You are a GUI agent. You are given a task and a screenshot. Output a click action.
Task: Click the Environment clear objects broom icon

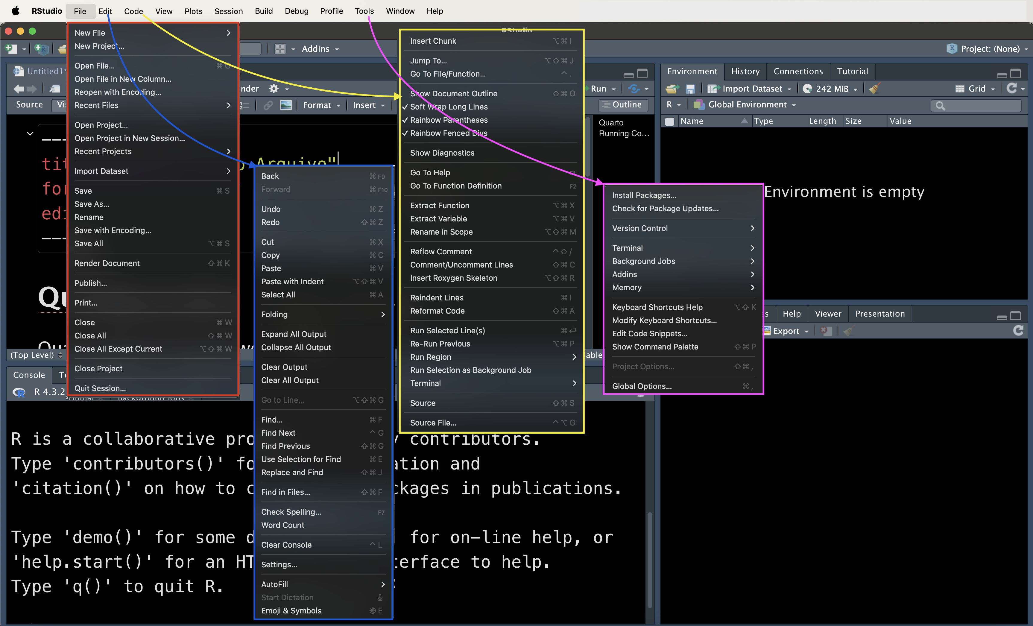[x=874, y=89]
